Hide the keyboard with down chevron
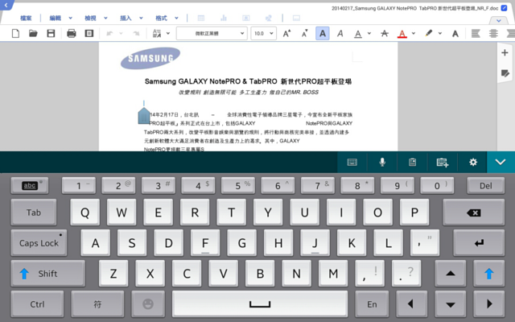The image size is (515, 322). (x=501, y=162)
